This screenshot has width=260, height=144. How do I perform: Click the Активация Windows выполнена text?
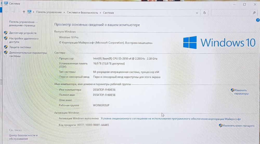tap(79, 119)
